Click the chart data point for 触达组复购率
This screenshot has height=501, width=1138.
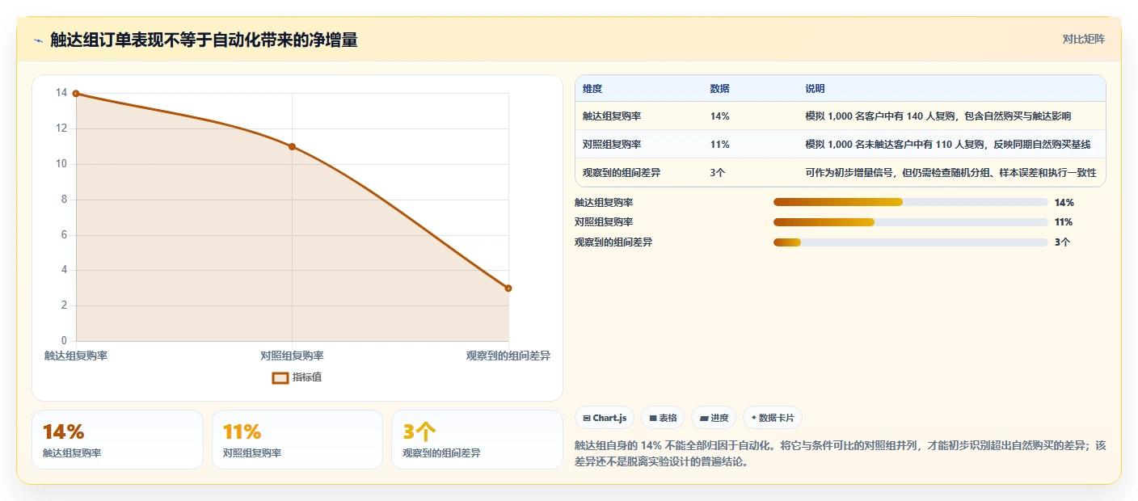(x=76, y=94)
